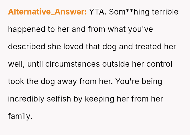Viewport: 190px width, 135px height.
Task: Click the word took
Action: tap(16, 81)
